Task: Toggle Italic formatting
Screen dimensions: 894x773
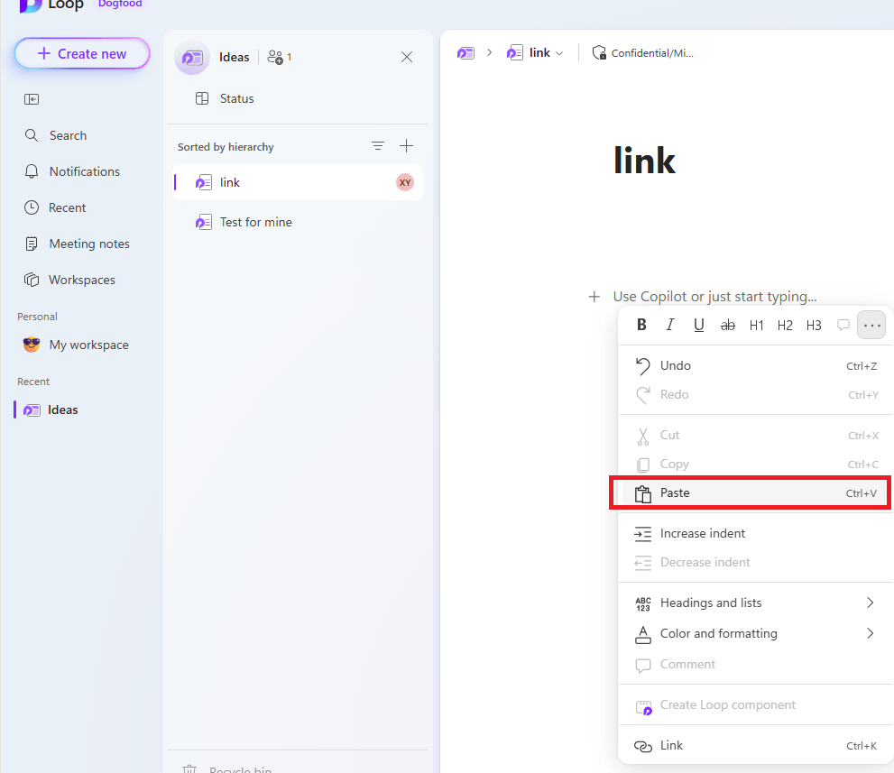Action: [670, 325]
